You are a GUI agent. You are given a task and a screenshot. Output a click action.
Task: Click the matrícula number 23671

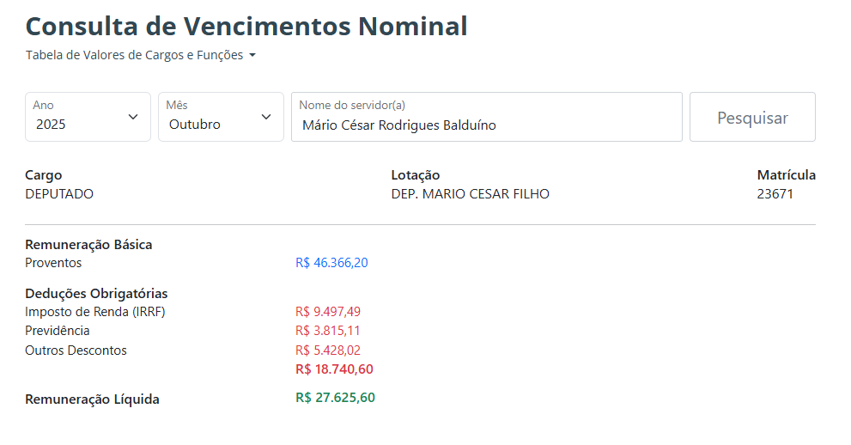pyautogui.click(x=775, y=194)
